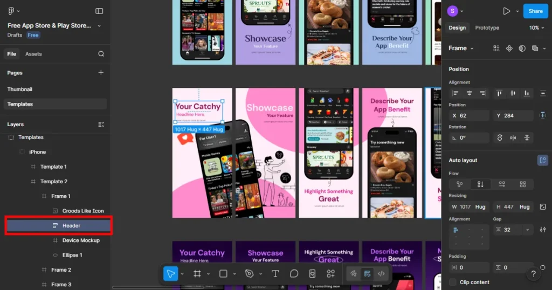Switch to Draw mode icon
The image size is (552, 290).
354,273
